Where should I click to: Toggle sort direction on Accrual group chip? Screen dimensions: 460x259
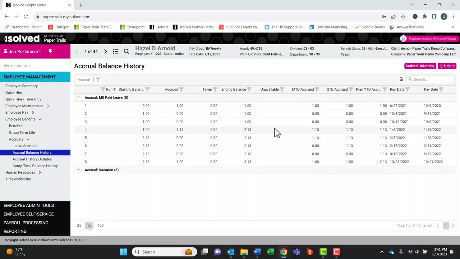[93, 79]
